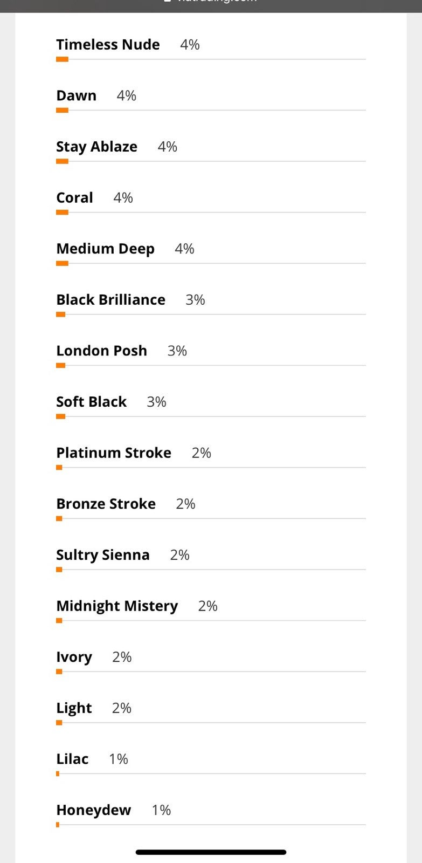Image resolution: width=422 pixels, height=863 pixels.
Task: Click the Dawn shade label
Action: pyautogui.click(x=76, y=96)
